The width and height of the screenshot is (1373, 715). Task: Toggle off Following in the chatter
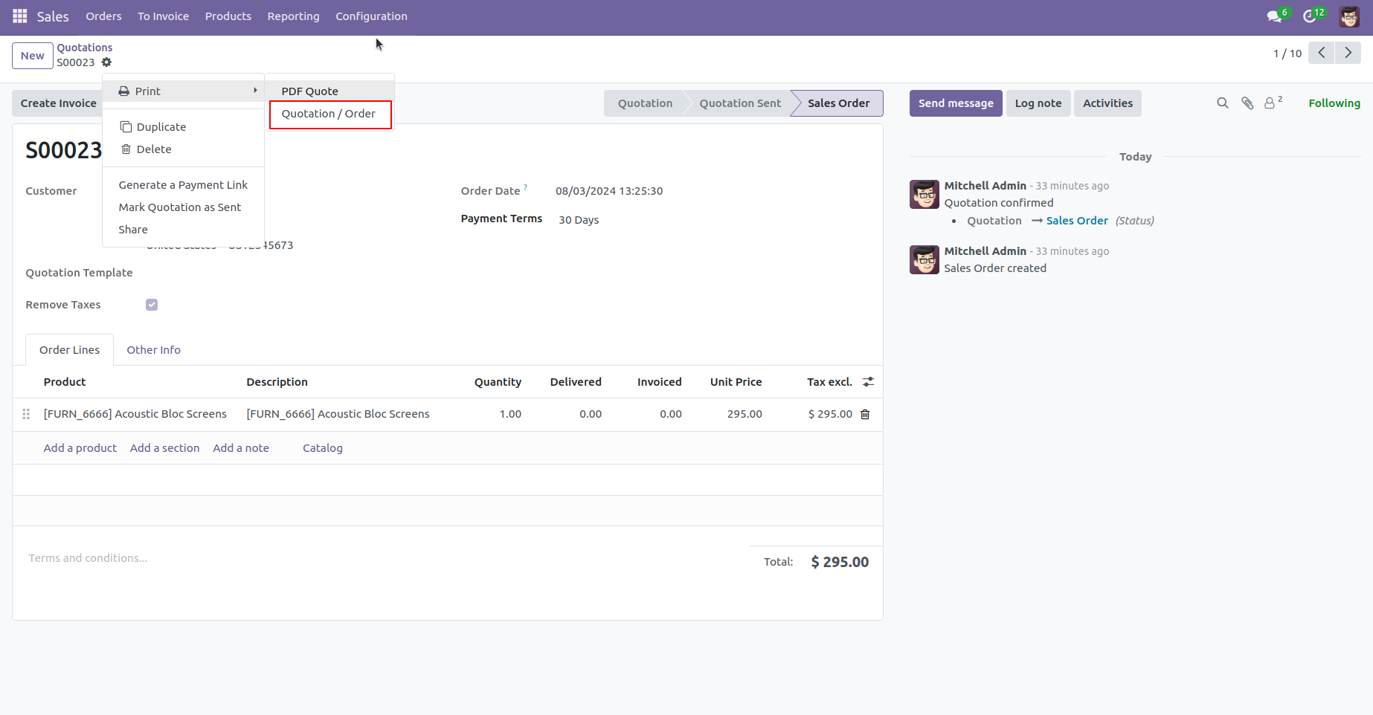tap(1334, 103)
